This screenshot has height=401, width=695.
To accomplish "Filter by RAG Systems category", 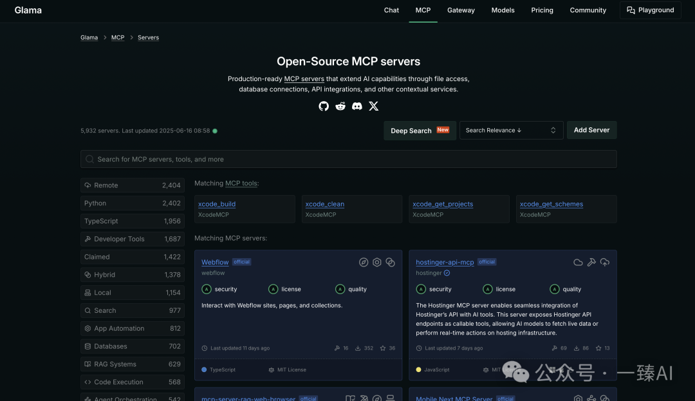I will tap(133, 364).
